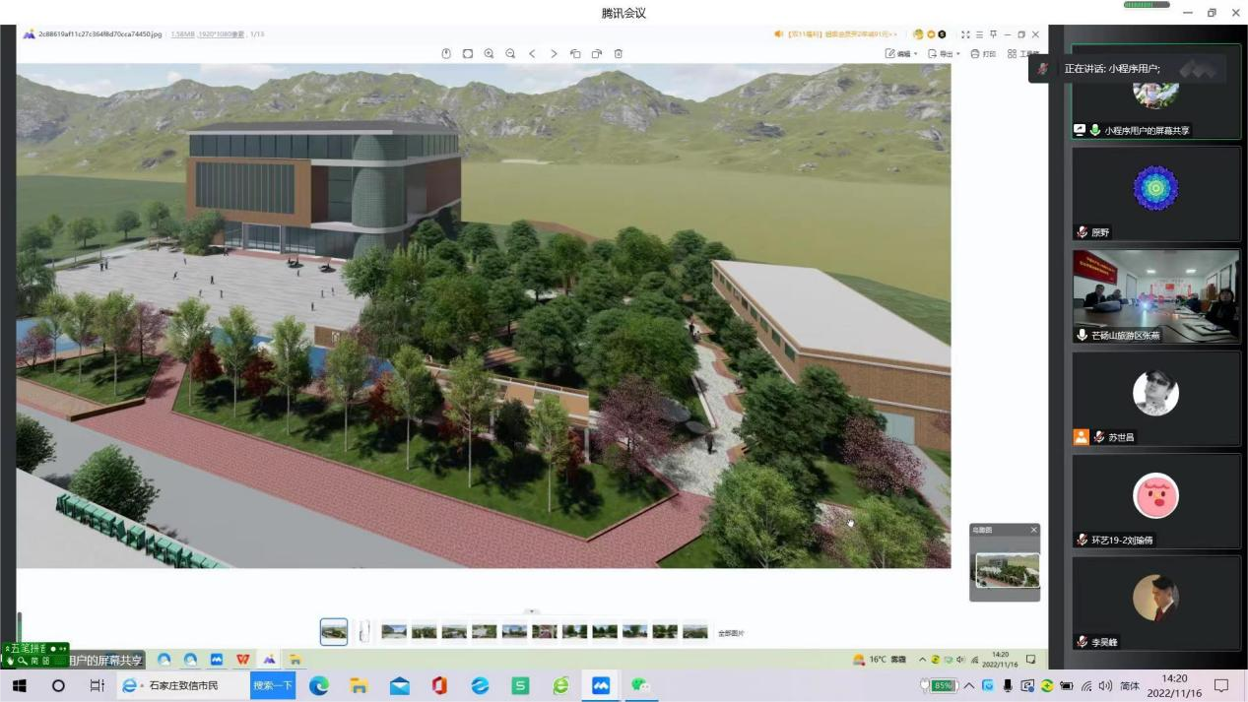1248x702 pixels.
Task: Click 全部图片 to view all images
Action: (x=730, y=633)
